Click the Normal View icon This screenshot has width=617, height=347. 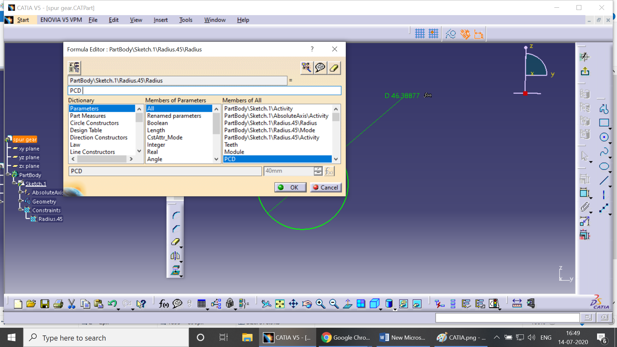[347, 304]
